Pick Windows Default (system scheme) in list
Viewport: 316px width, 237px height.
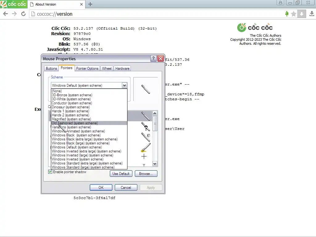pyautogui.click(x=89, y=147)
